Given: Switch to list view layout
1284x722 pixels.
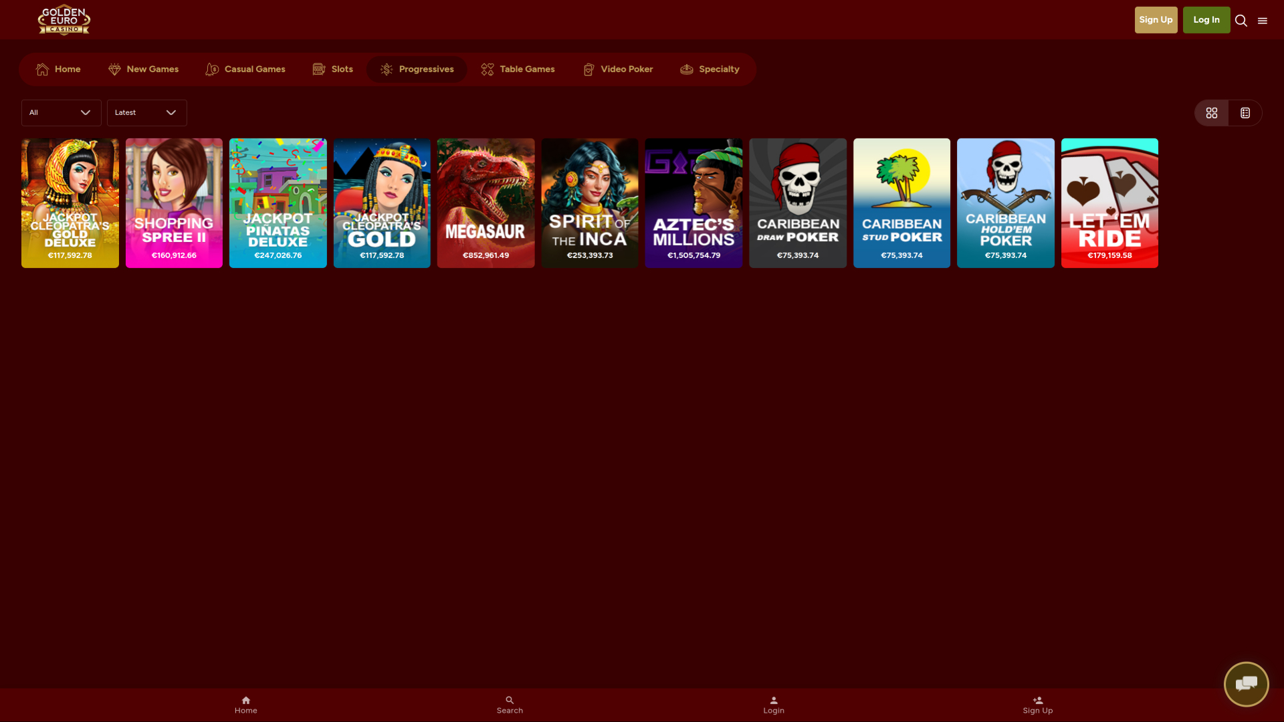Looking at the screenshot, I should point(1245,112).
